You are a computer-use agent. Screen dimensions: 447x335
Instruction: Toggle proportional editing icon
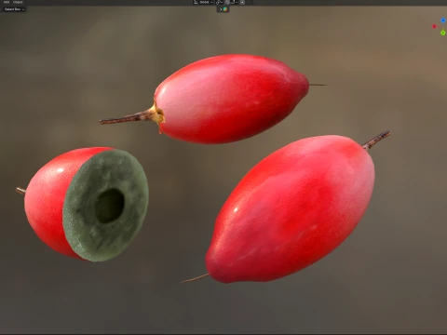point(242,2)
